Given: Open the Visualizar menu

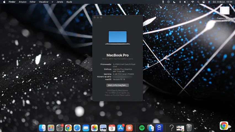Looking at the screenshot, I should click(x=44, y=2).
